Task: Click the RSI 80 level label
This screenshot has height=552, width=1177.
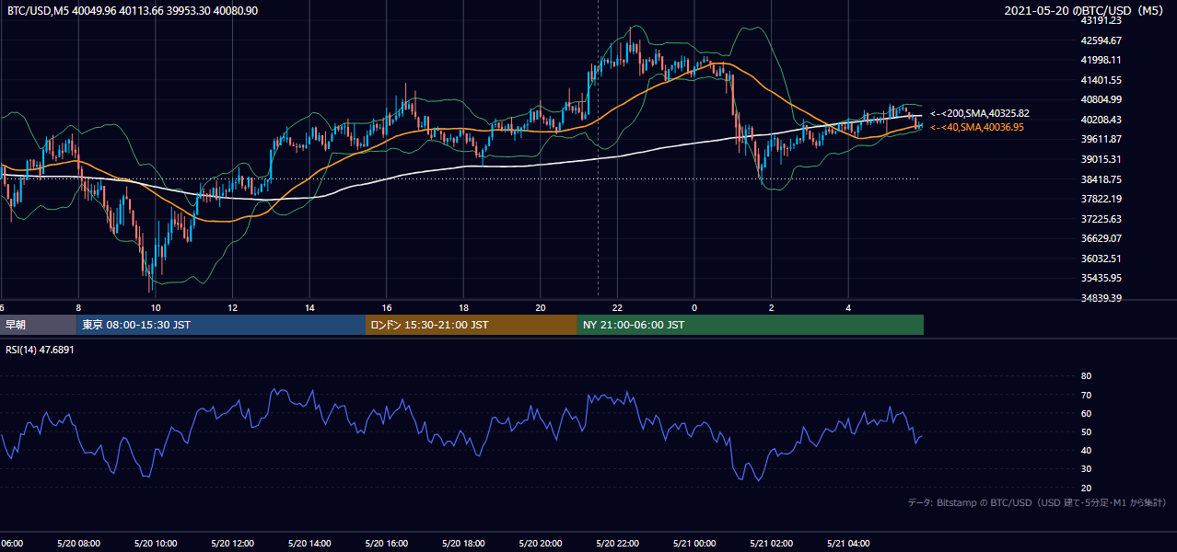Action: (x=1086, y=376)
